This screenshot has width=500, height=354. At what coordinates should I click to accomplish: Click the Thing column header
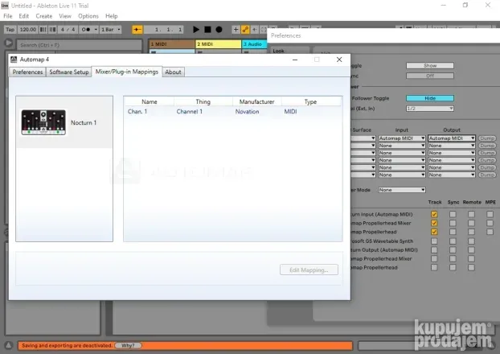[203, 101]
